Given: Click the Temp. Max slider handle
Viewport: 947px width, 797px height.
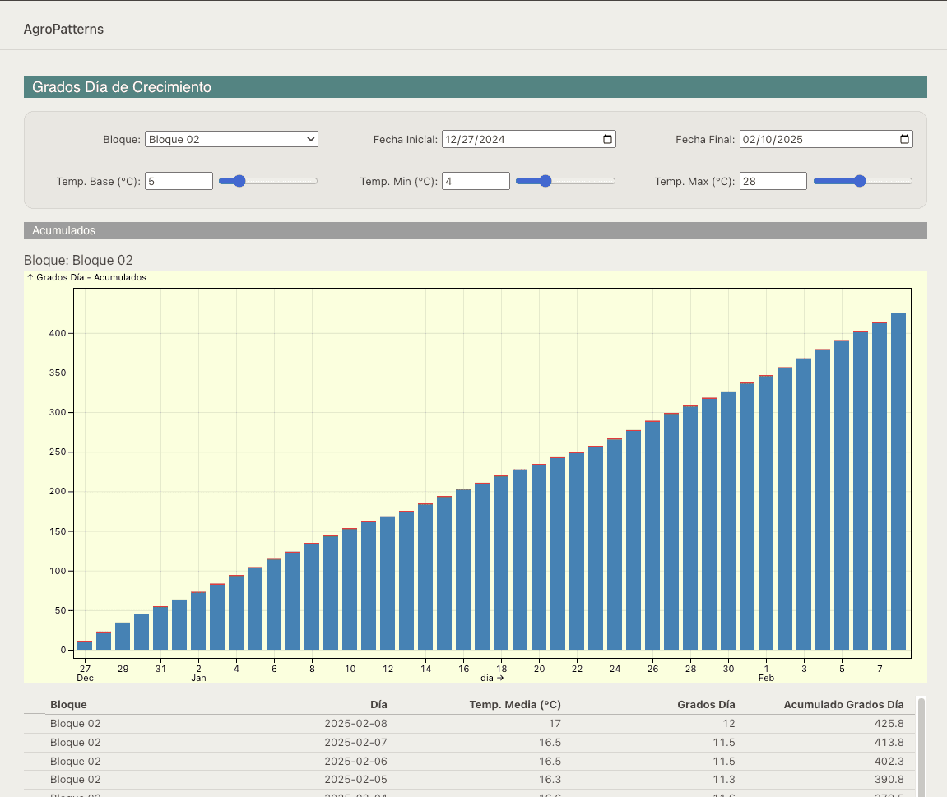Looking at the screenshot, I should (x=860, y=181).
